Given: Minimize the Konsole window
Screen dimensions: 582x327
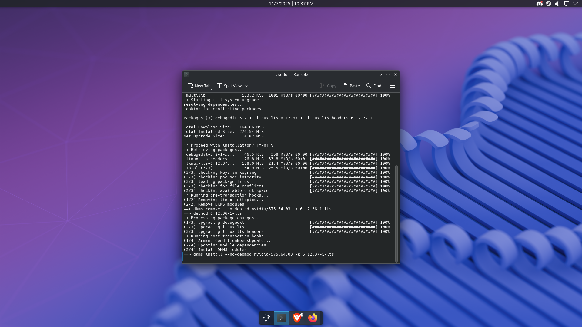Looking at the screenshot, I should 381,74.
